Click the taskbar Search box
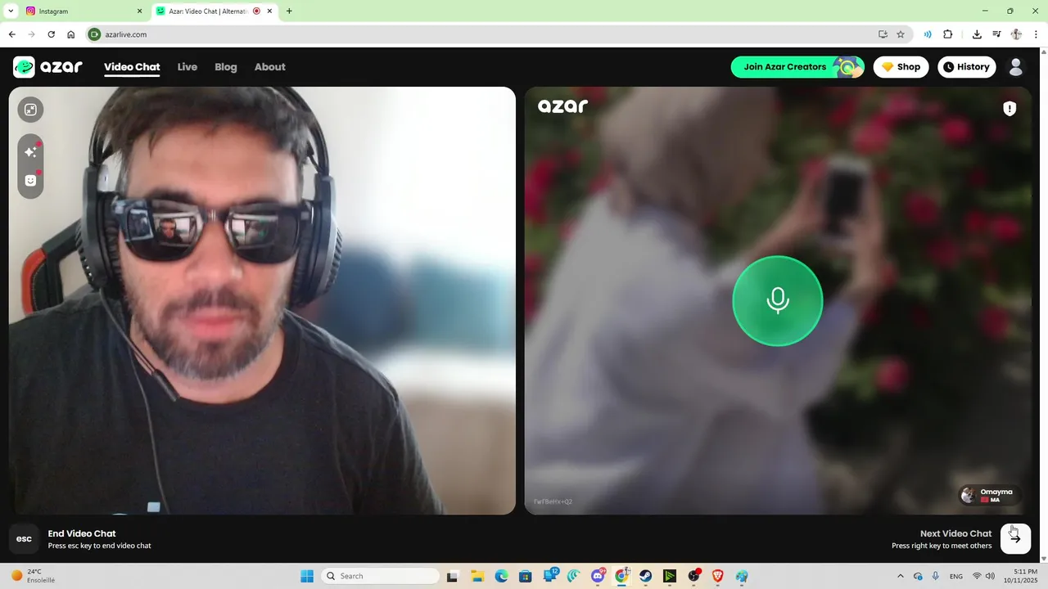 click(x=381, y=576)
